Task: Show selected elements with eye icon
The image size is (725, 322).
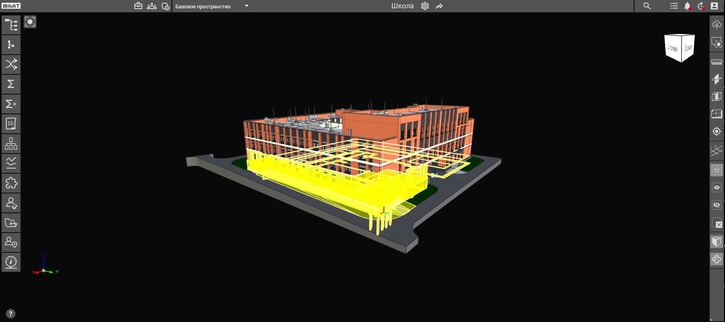Action: click(716, 188)
